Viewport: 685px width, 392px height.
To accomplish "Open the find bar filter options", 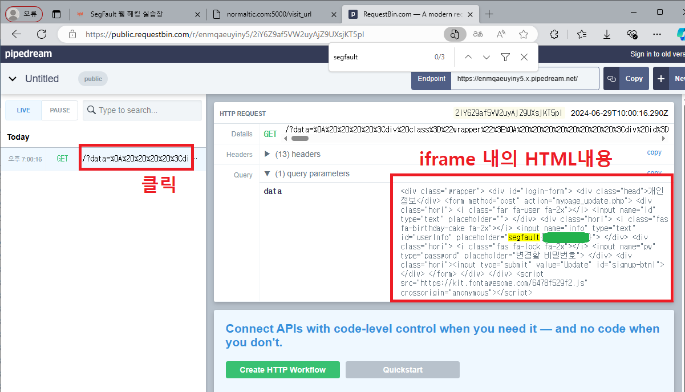I will pyautogui.click(x=505, y=57).
